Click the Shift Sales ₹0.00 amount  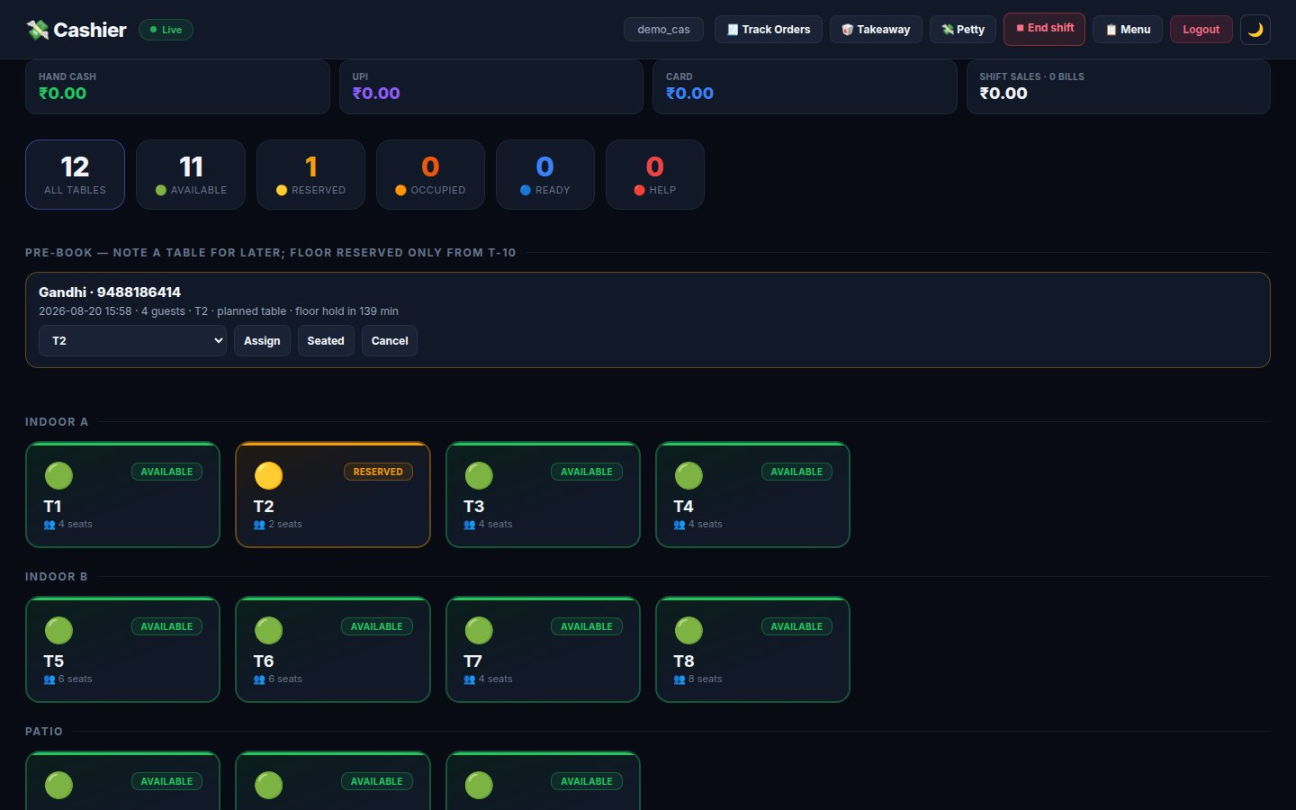pyautogui.click(x=1003, y=94)
